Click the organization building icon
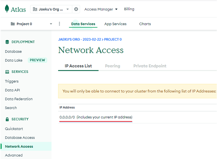Screen dimensions: 217x159 coord(35,9)
